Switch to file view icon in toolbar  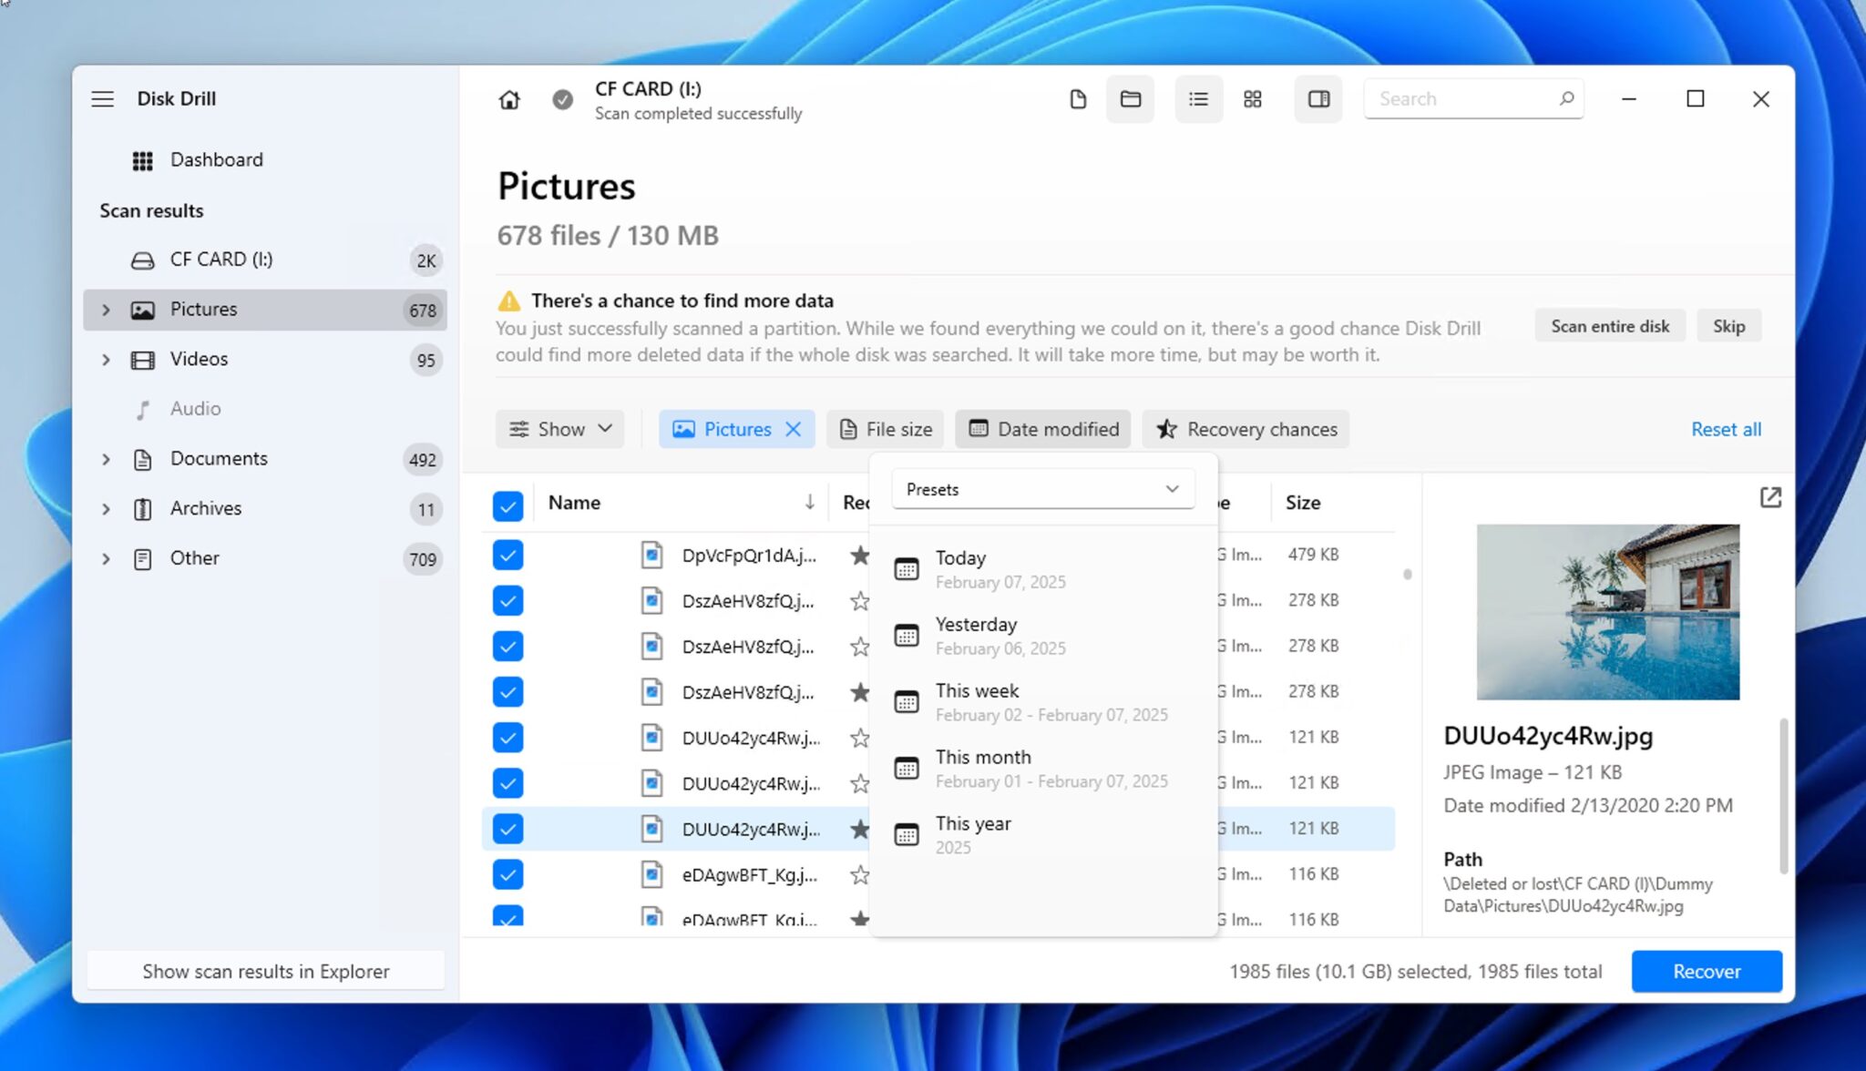pyautogui.click(x=1077, y=99)
